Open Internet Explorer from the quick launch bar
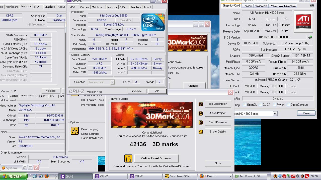Viewport: 321px width, 180px height. (35, 176)
